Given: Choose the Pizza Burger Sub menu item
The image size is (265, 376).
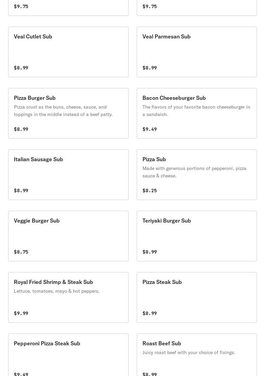Looking at the screenshot, I should tap(68, 113).
